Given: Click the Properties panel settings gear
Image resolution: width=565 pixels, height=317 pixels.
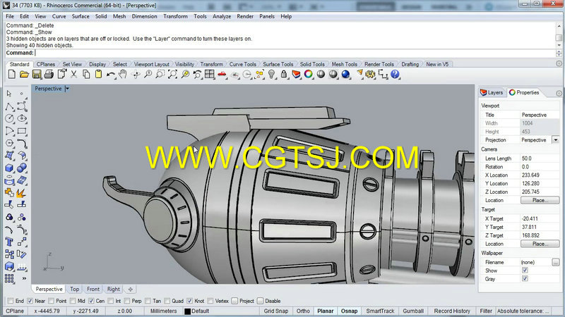Looking at the screenshot, I should (559, 93).
